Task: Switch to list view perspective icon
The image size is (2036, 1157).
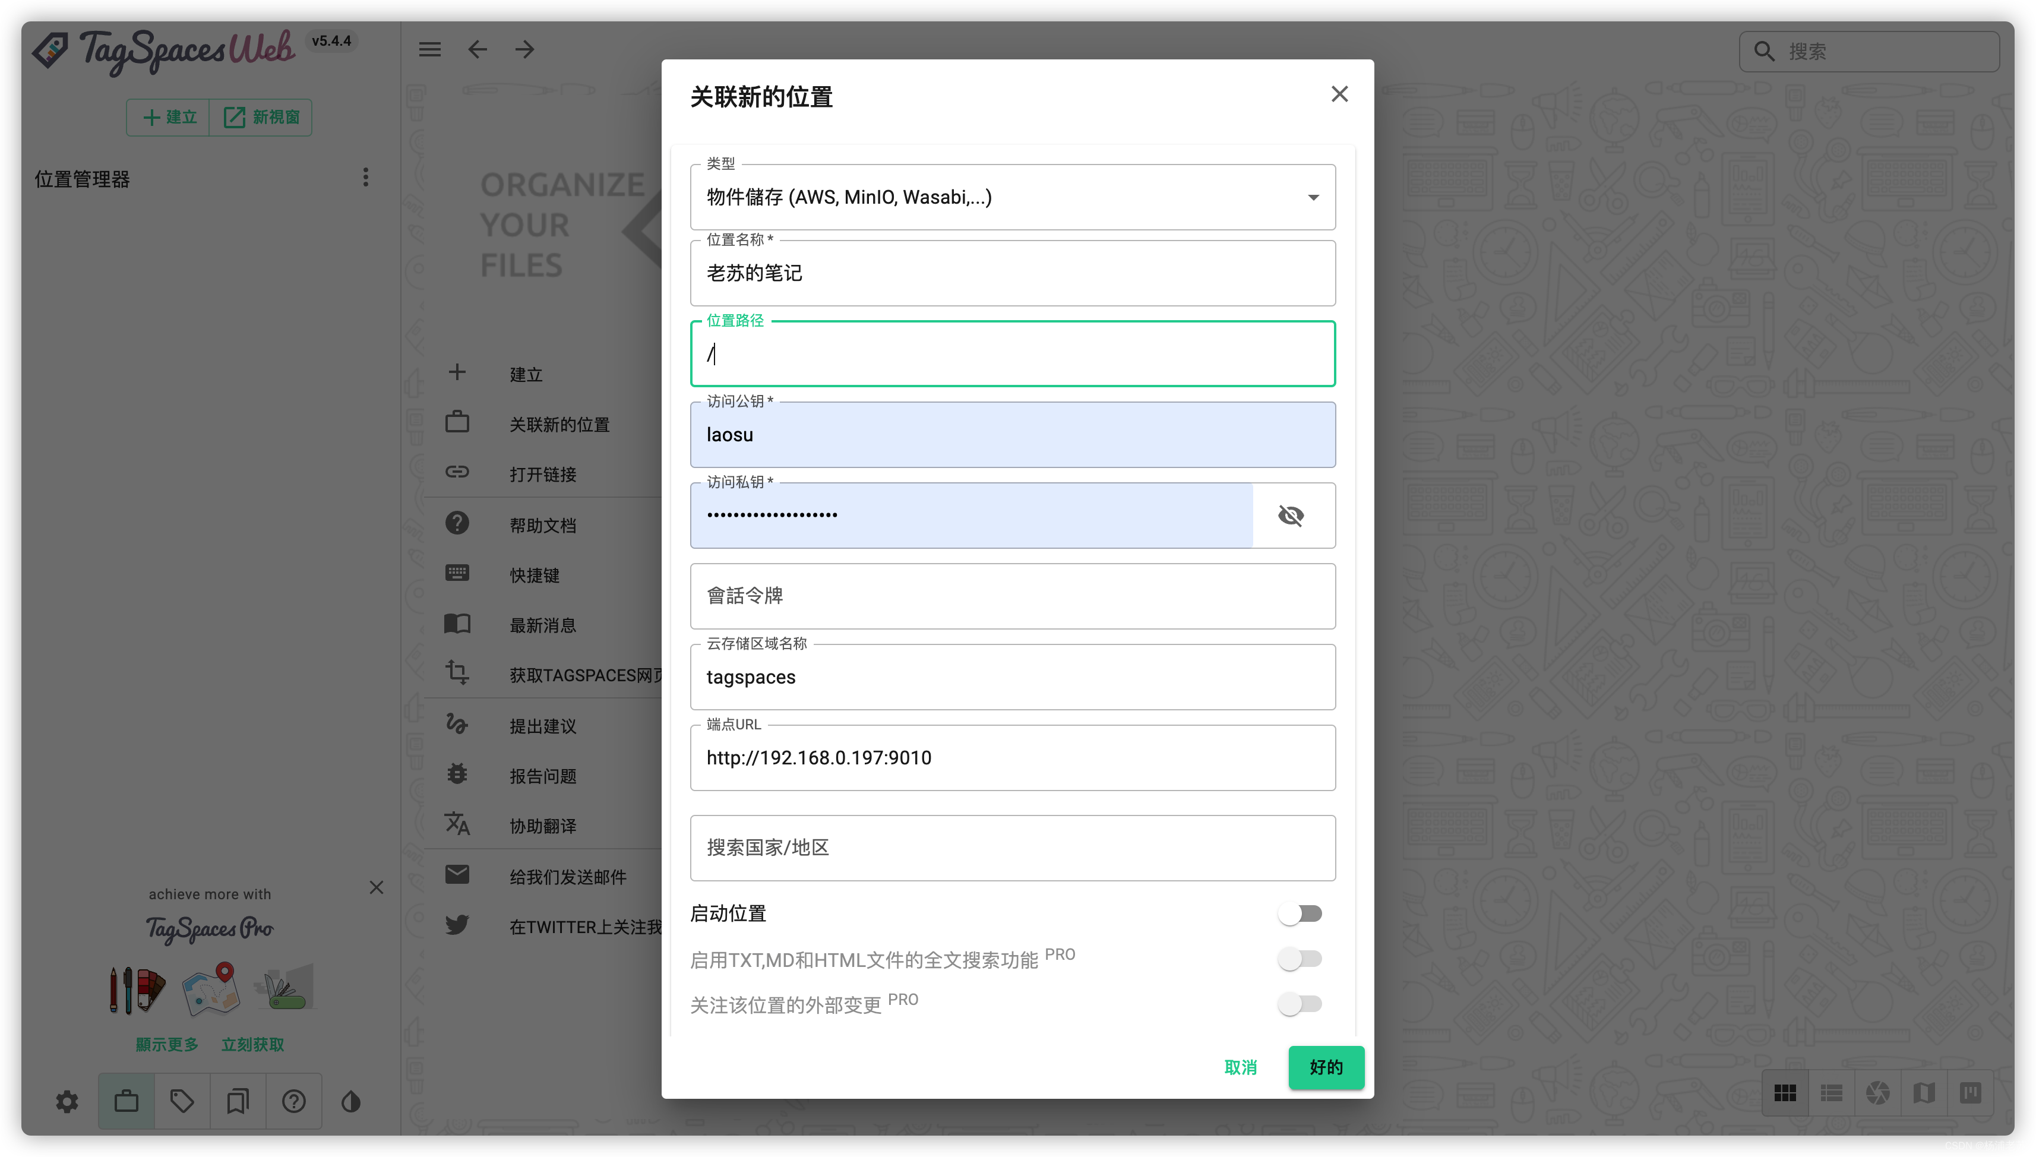Action: point(1831,1093)
